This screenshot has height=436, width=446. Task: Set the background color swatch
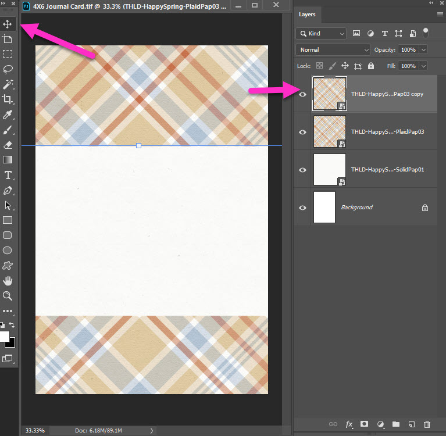(12, 344)
